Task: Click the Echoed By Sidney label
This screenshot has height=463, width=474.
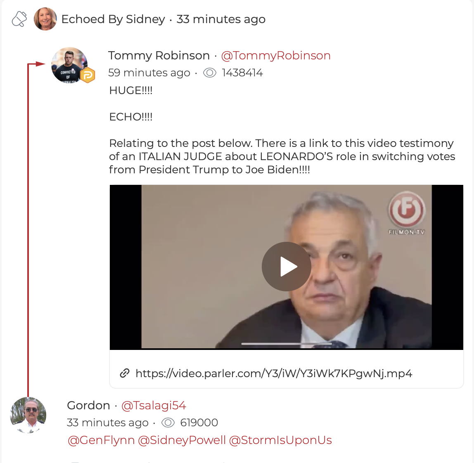Action: point(113,19)
